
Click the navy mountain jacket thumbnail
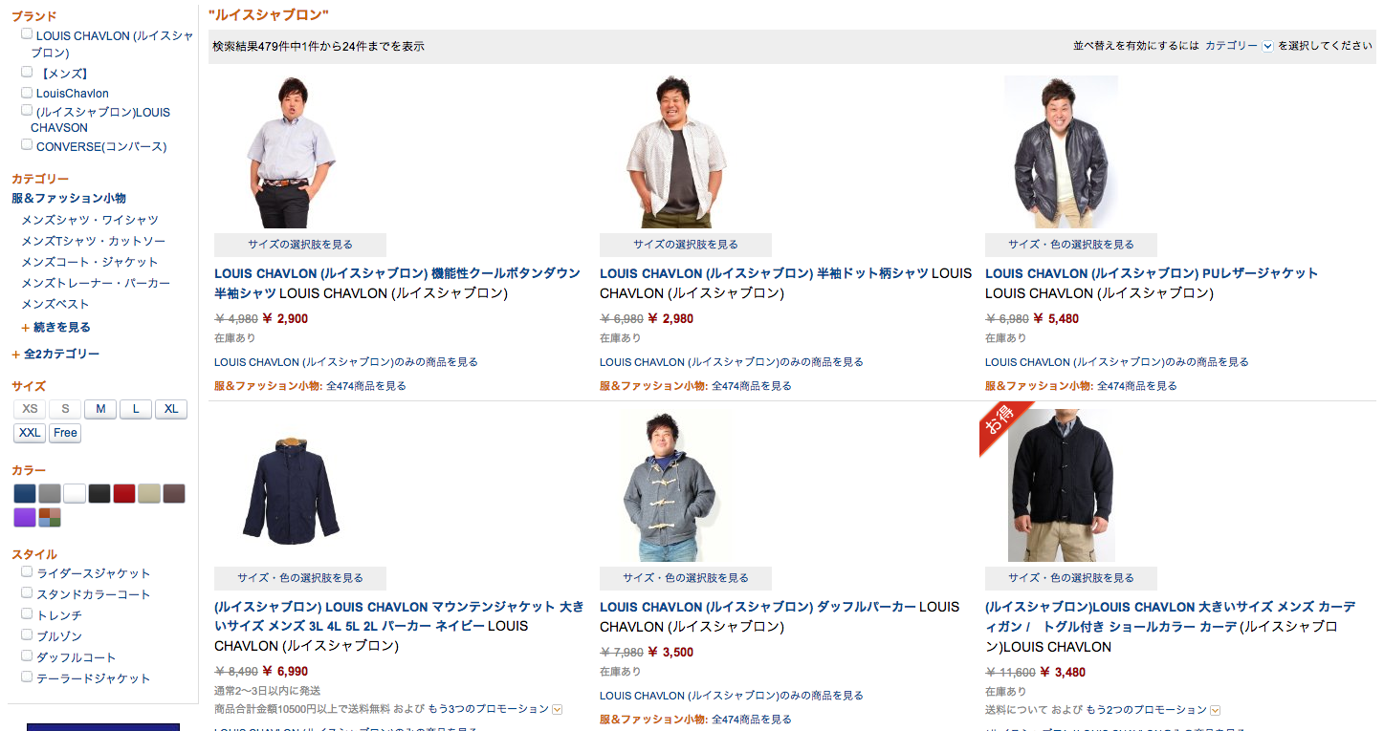[291, 490]
